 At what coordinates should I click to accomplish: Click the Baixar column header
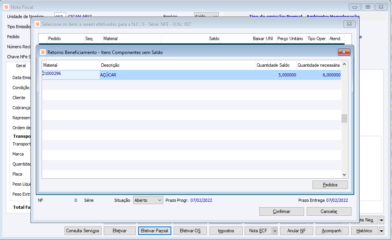click(243, 39)
